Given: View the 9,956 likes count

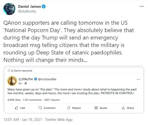Looking at the screenshot, I should pyautogui.click(x=14, y=100).
